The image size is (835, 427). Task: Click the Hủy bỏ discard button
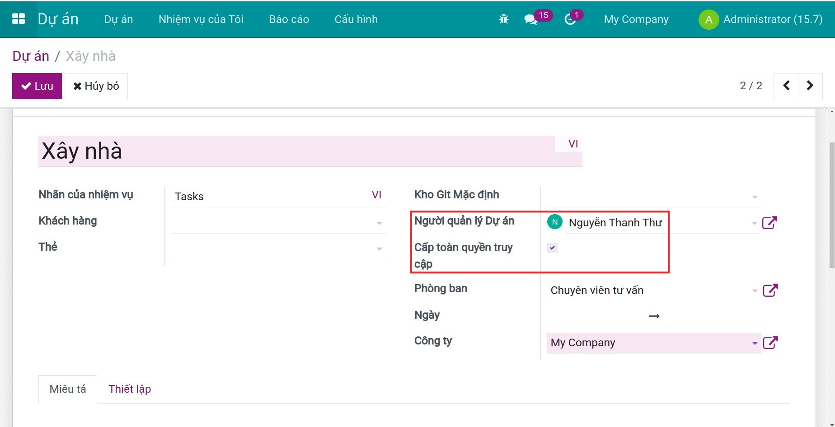[x=96, y=86]
